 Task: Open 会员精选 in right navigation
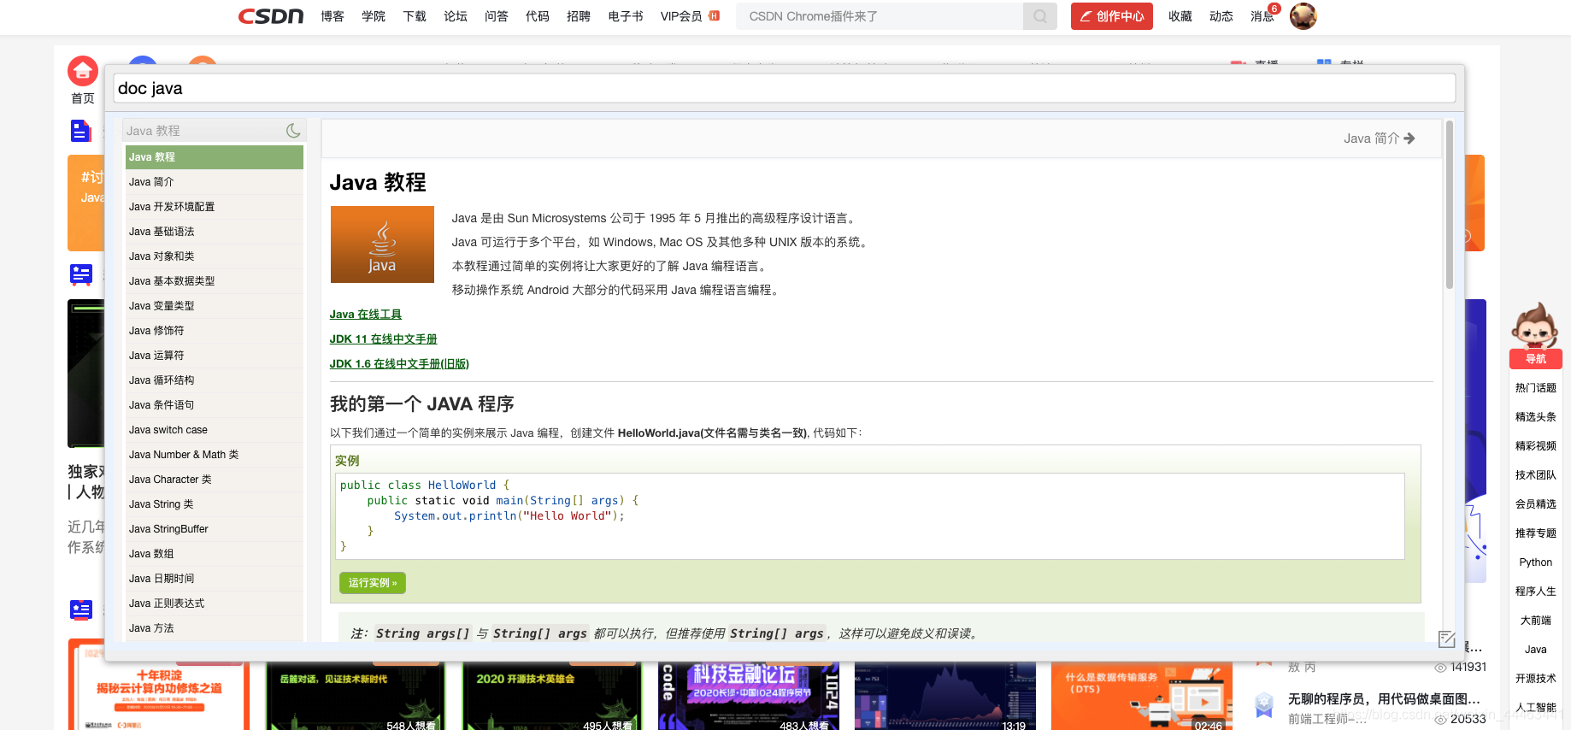coord(1535,504)
